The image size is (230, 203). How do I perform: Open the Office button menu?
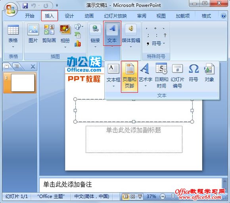pos(11,10)
